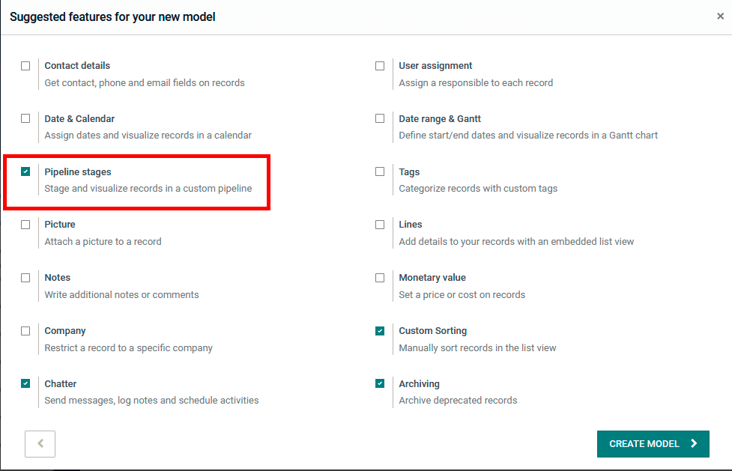The height and width of the screenshot is (471, 732).
Task: Click the Monetary value feature title
Action: [x=432, y=278]
